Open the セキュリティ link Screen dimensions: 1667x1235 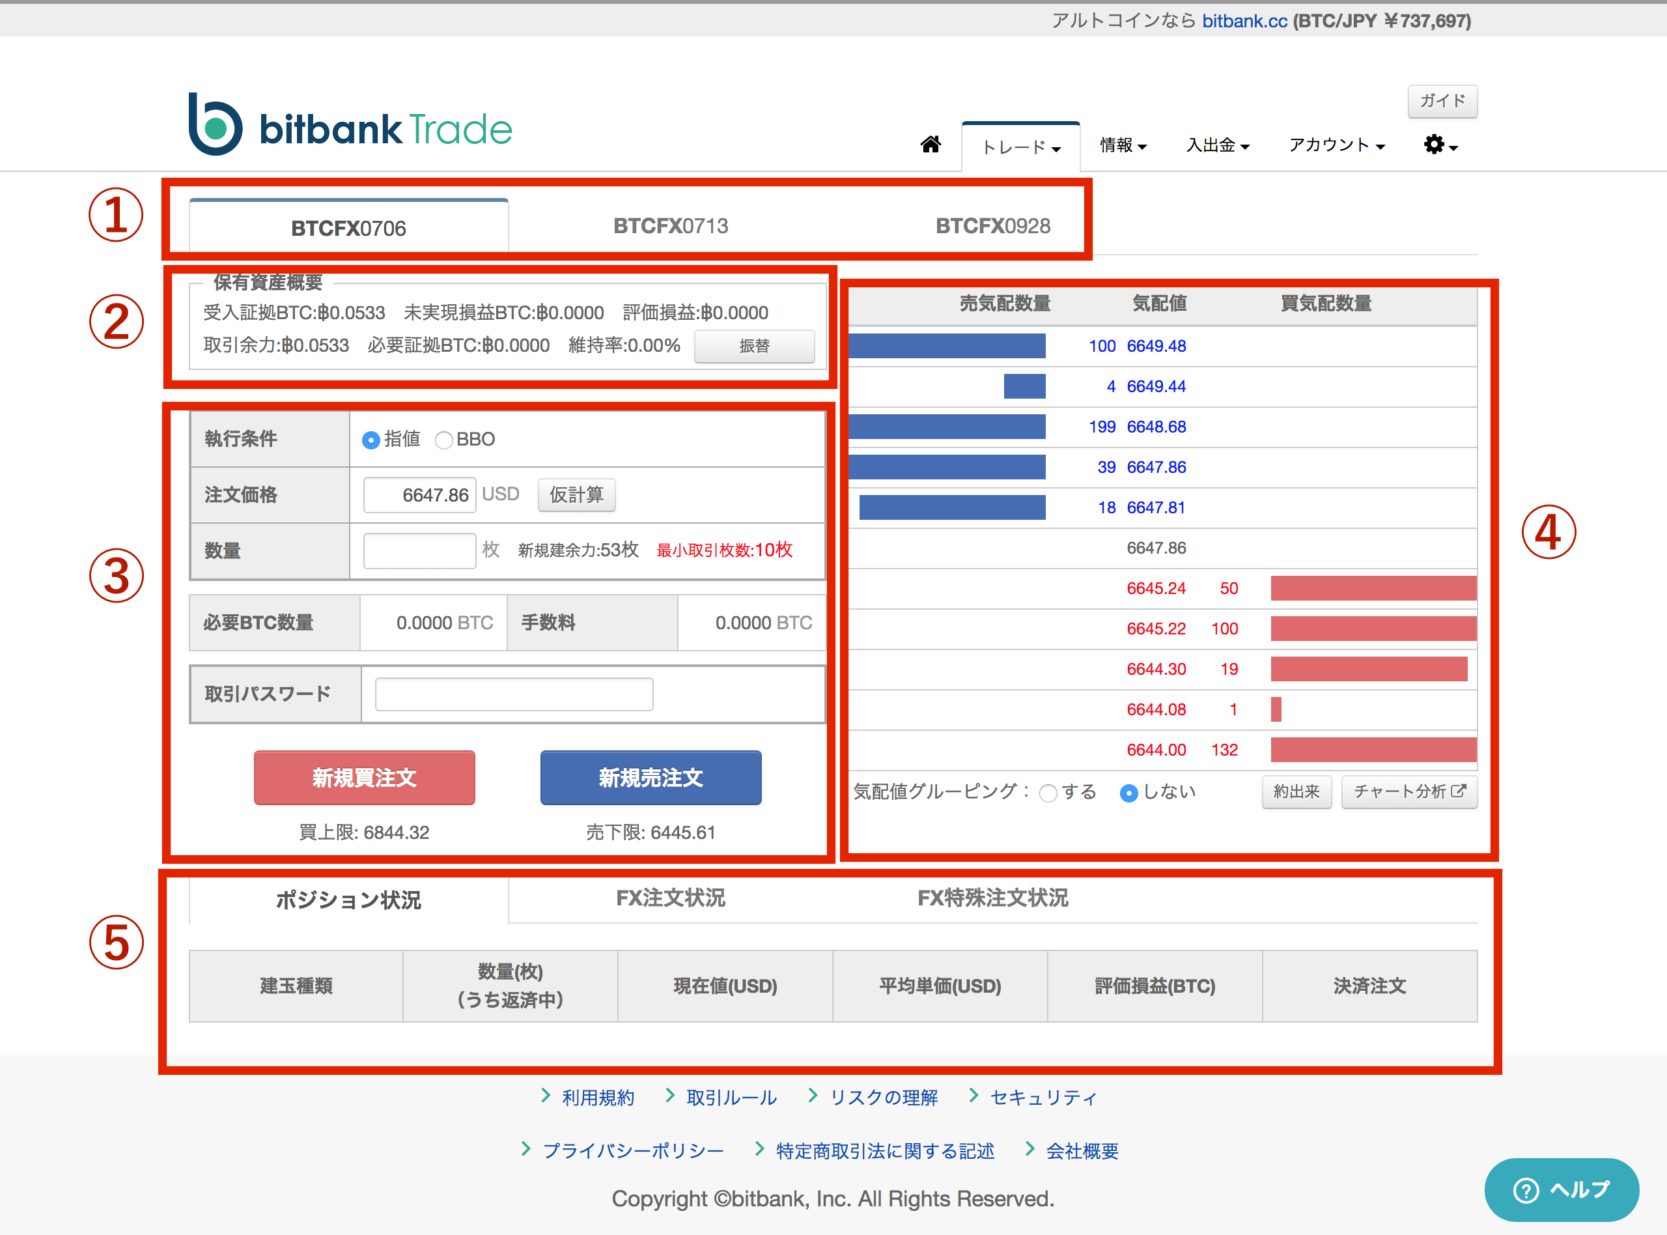tap(1043, 1098)
